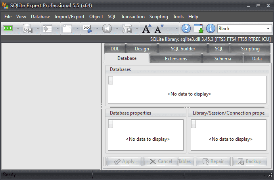This screenshot has height=180, width=274.
Task: Click the Repair button
Action: (216, 161)
